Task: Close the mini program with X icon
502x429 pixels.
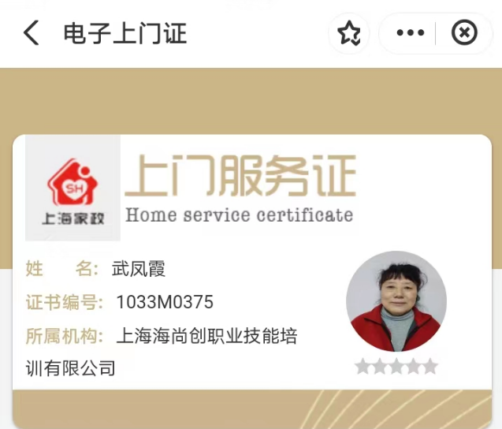Action: point(464,32)
